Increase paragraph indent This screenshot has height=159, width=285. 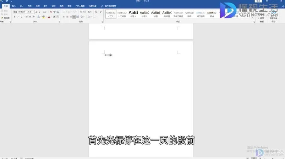click(x=84, y=12)
